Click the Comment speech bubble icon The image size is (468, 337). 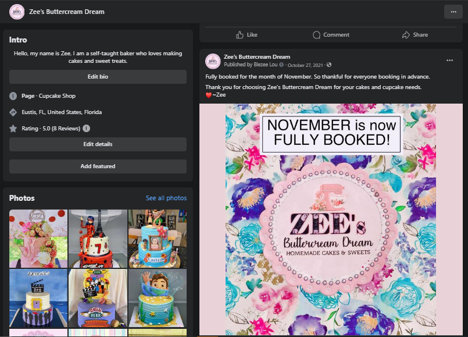[316, 35]
